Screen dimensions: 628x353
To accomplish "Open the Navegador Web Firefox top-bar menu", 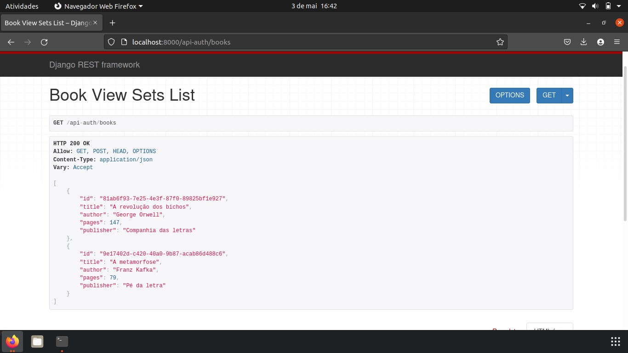I will click(98, 6).
